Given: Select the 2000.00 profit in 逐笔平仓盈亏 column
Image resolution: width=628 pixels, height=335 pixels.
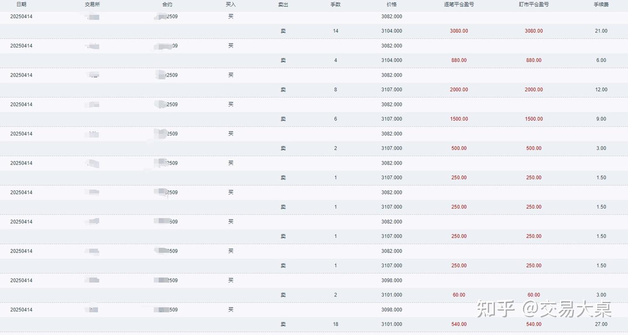Looking at the screenshot, I should point(459,90).
